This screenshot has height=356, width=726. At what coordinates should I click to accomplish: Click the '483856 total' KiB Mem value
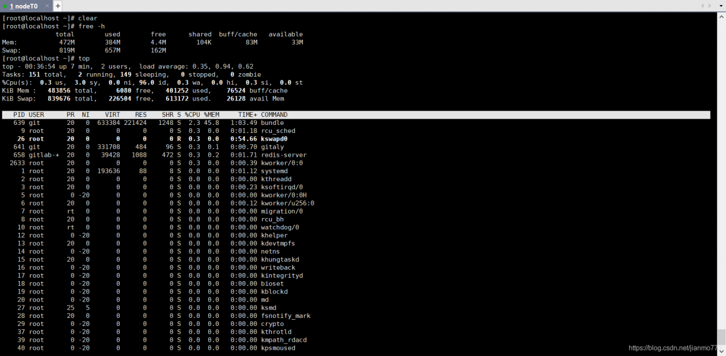(72, 90)
